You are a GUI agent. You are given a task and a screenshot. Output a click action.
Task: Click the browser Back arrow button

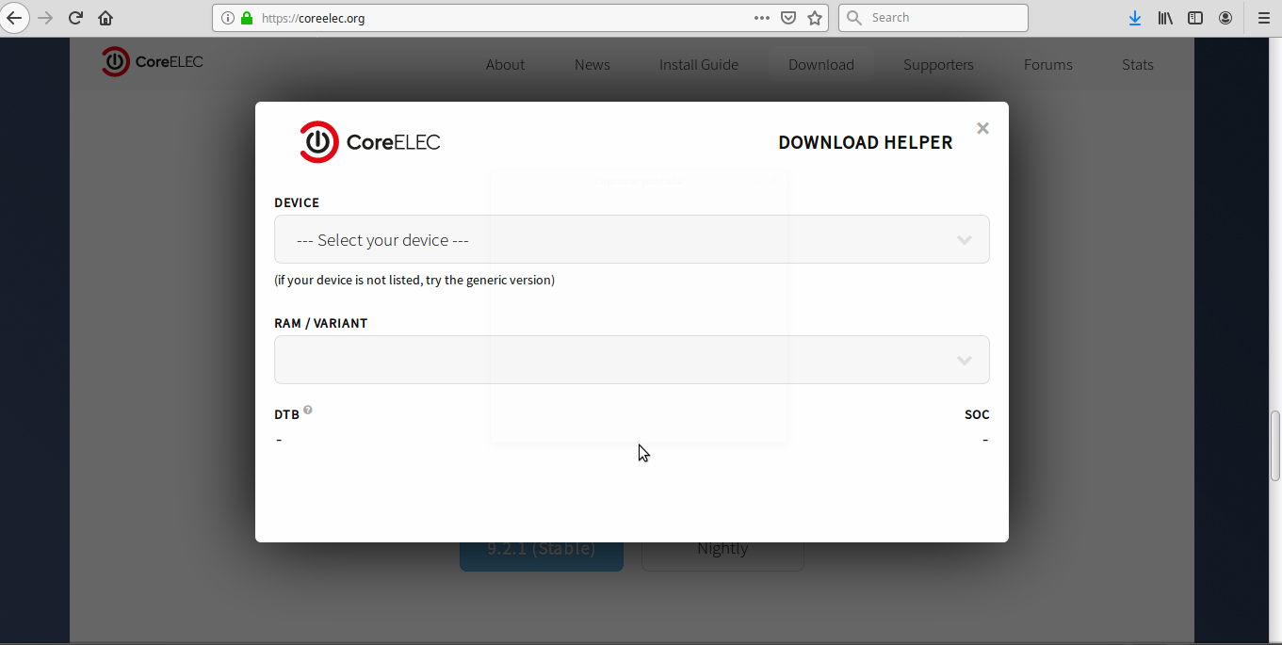coord(14,18)
